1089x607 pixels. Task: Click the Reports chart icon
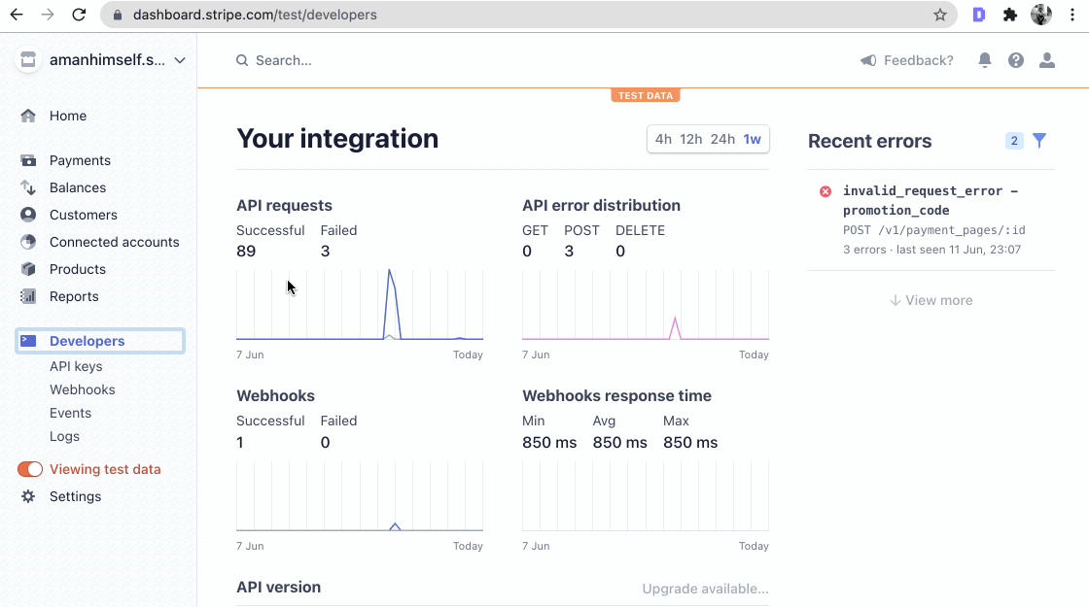tap(28, 296)
